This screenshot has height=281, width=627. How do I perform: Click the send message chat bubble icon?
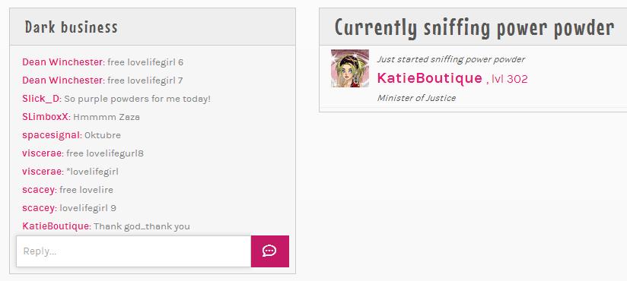pyautogui.click(x=270, y=251)
